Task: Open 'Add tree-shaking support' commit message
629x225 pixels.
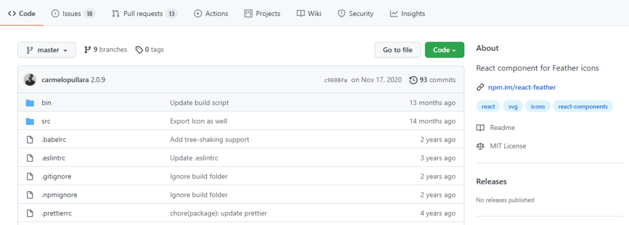Action: pos(210,140)
